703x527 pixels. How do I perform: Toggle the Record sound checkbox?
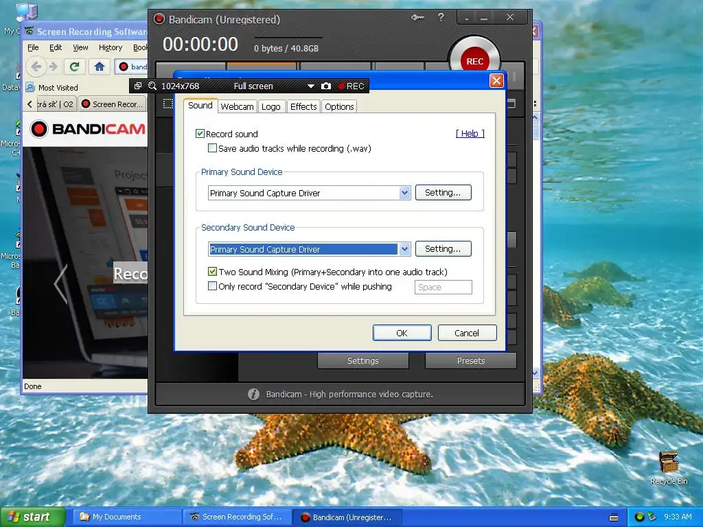200,134
